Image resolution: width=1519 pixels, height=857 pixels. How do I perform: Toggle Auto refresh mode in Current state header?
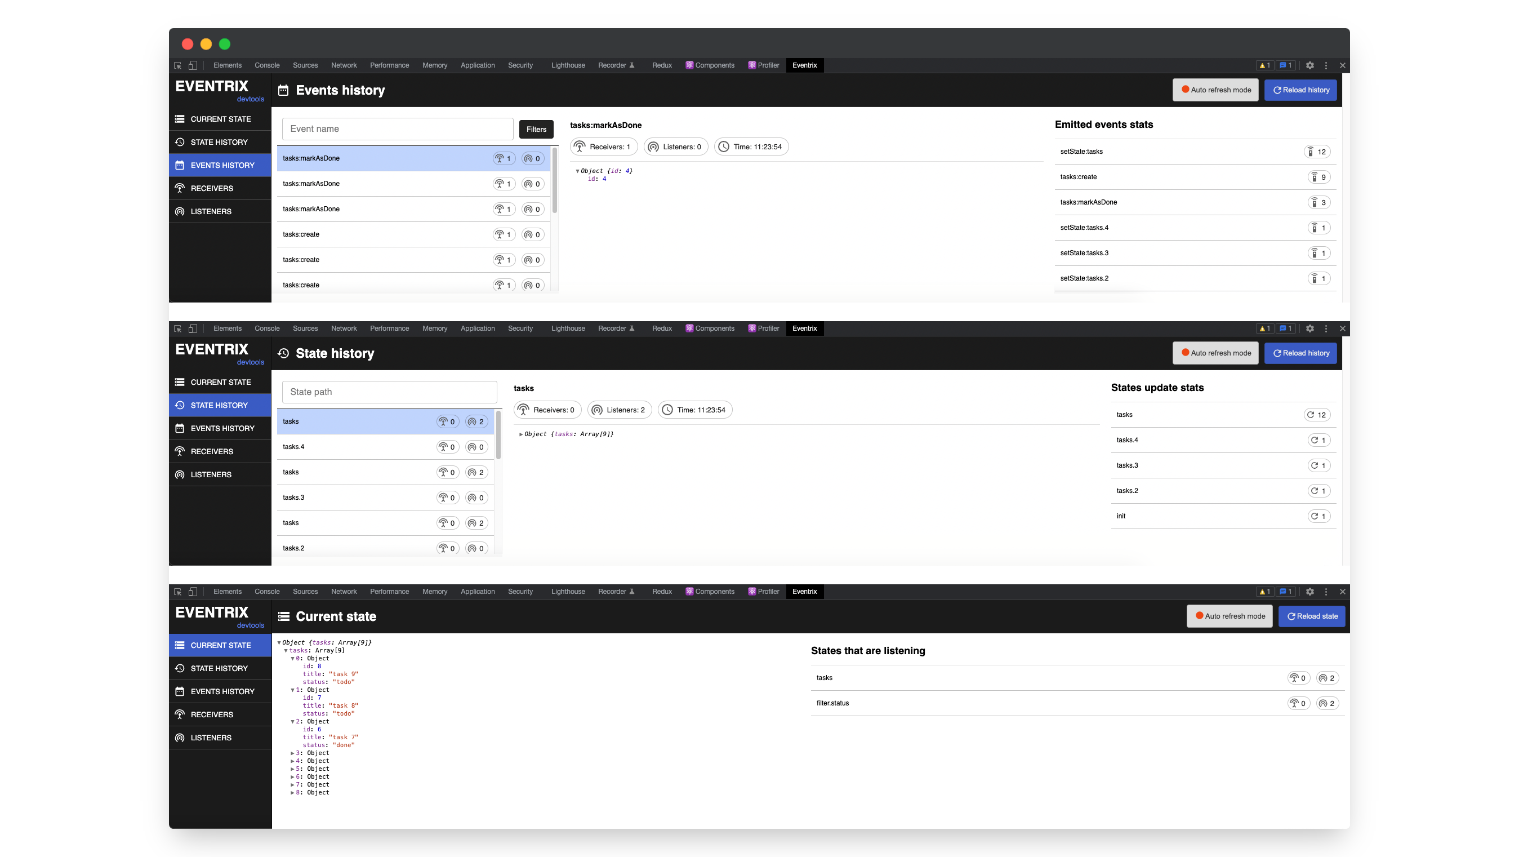coord(1230,616)
